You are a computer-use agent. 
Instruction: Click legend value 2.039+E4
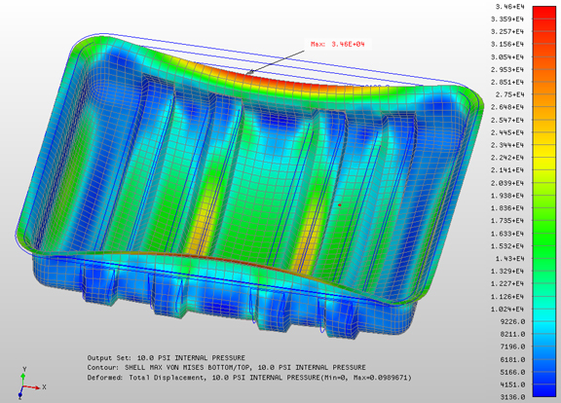[x=507, y=183]
